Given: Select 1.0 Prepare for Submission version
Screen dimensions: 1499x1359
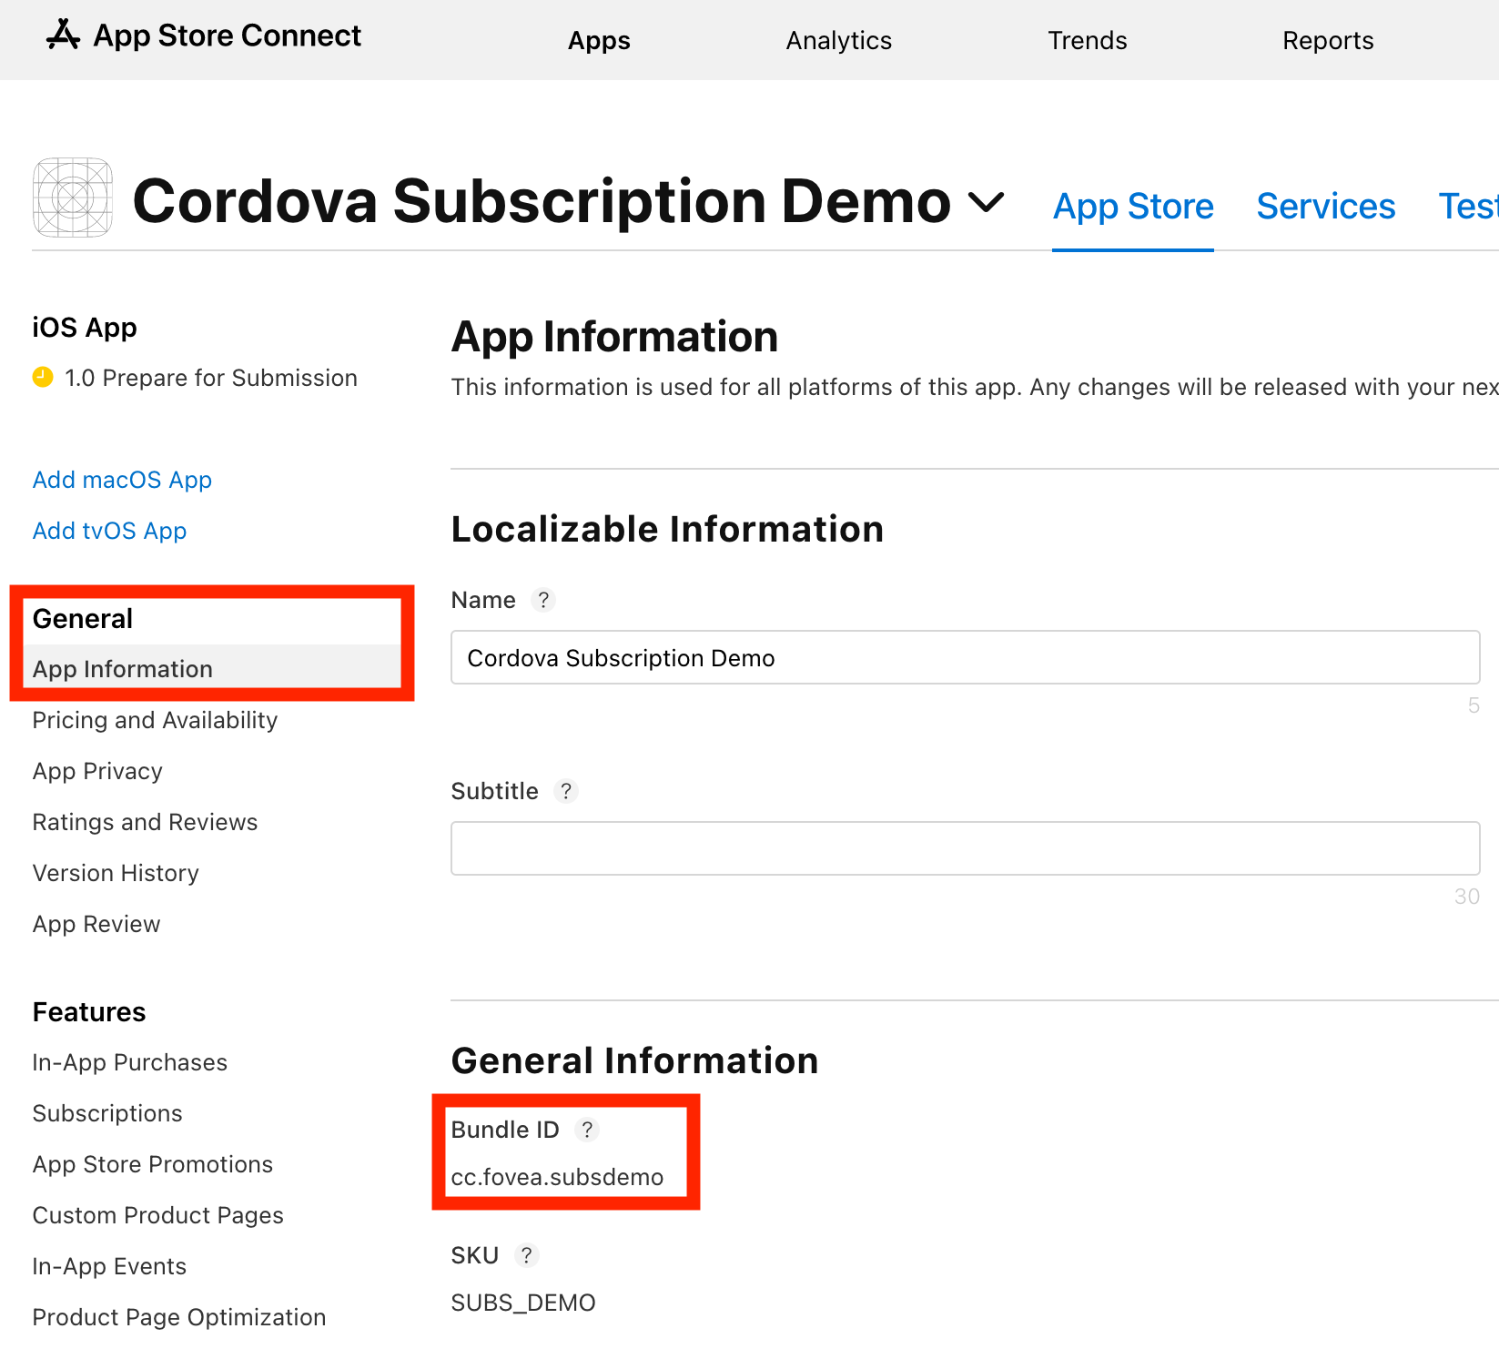Looking at the screenshot, I should click(210, 378).
